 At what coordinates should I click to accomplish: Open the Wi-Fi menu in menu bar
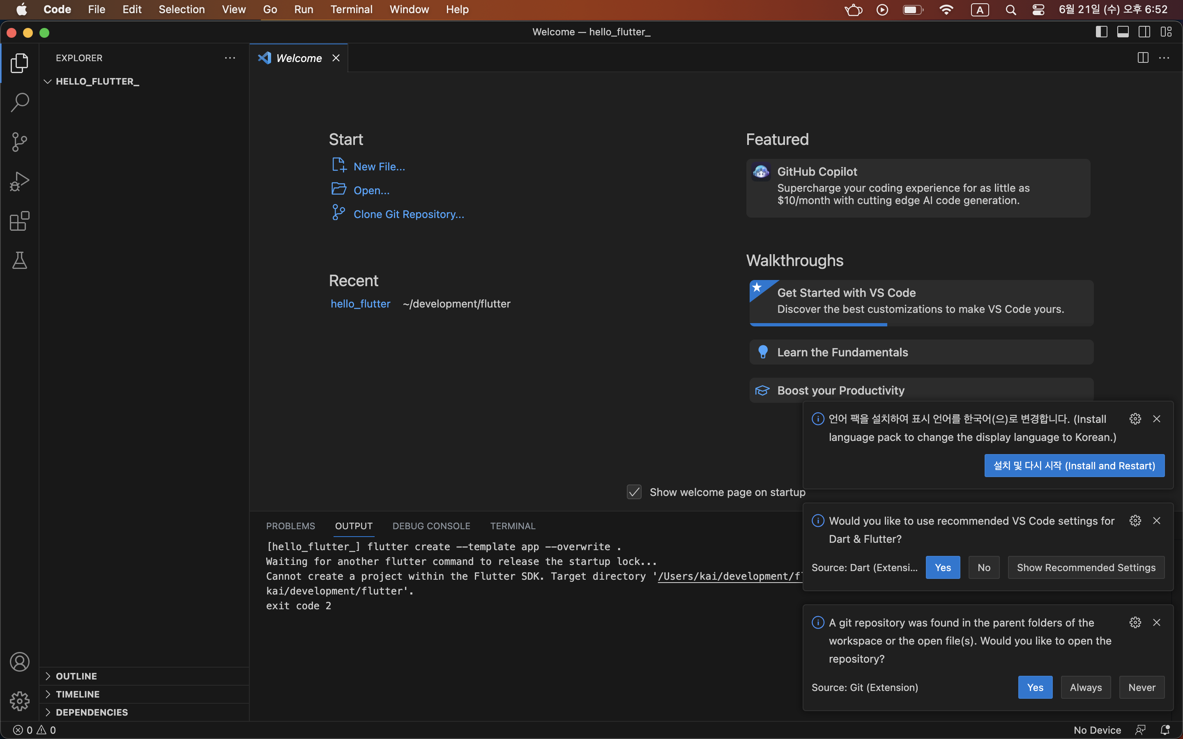[946, 10]
